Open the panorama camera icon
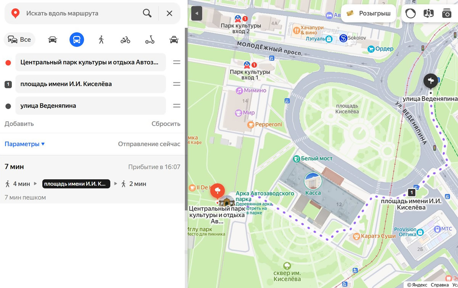 447,13
